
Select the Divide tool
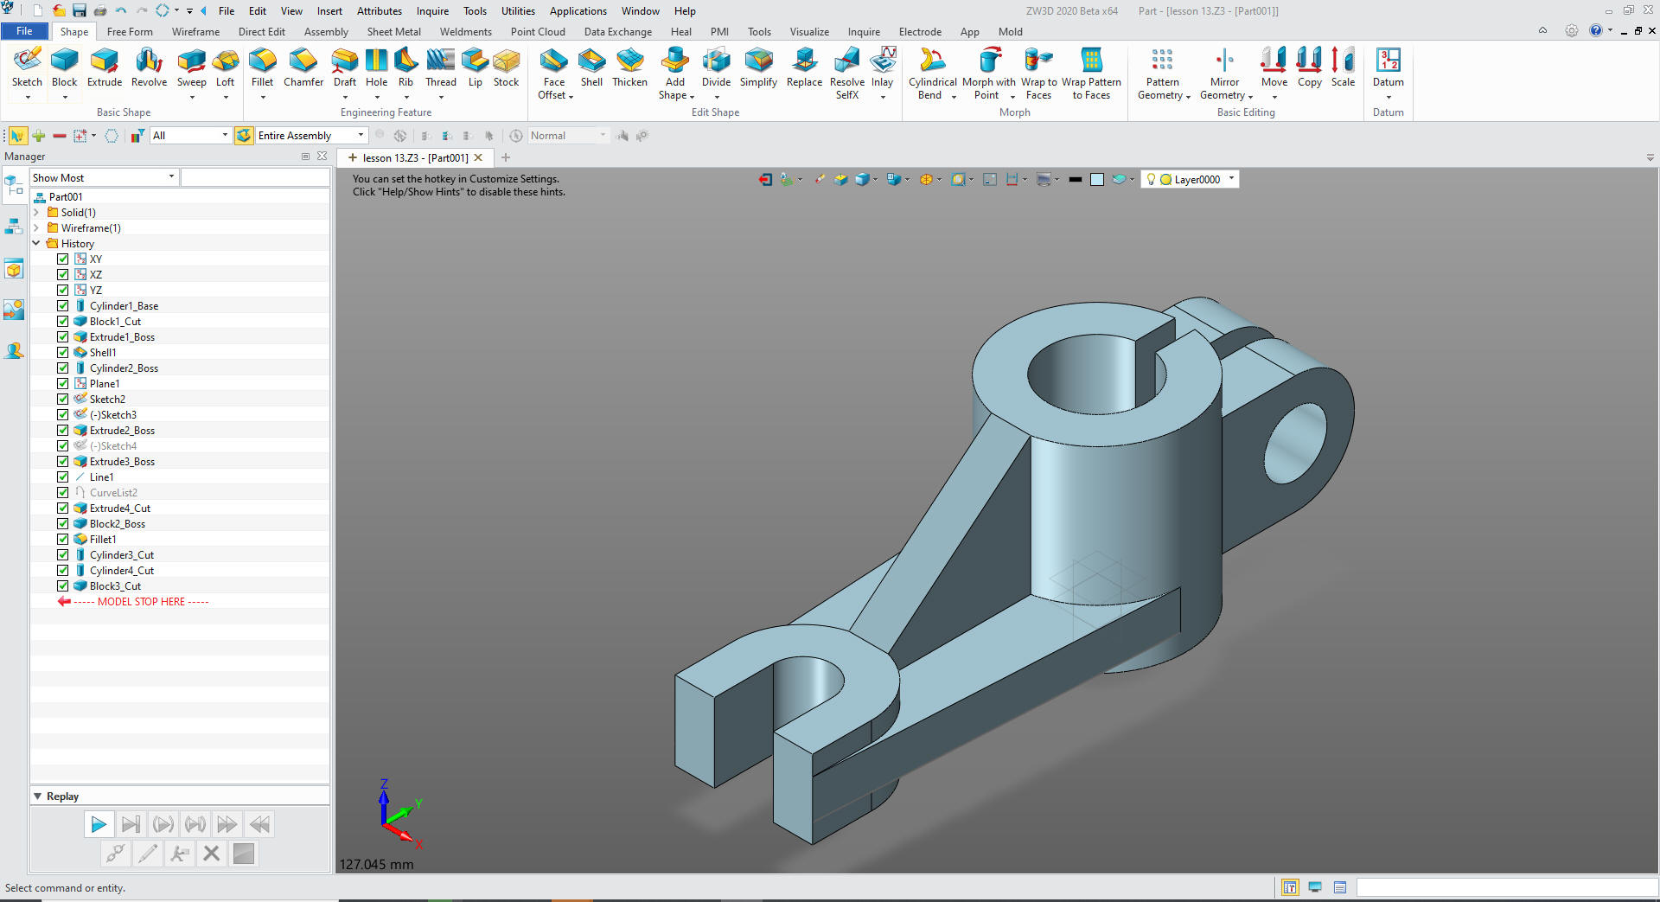tap(716, 67)
